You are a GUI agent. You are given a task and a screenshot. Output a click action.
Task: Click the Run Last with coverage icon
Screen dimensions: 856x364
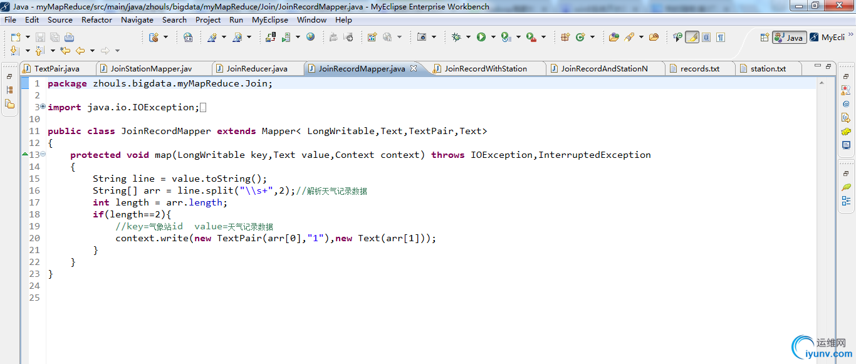tap(506, 37)
